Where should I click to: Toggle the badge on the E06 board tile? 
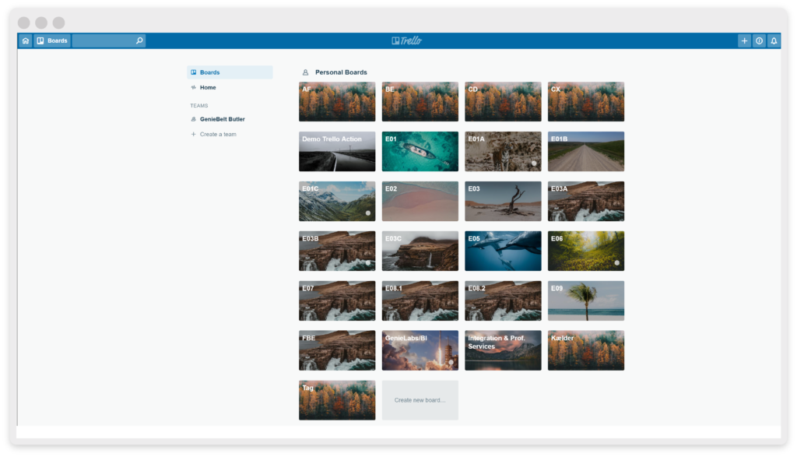[x=617, y=263]
